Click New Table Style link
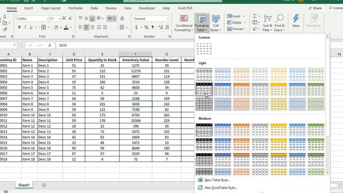The height and width of the screenshot is (193, 343). [x=217, y=180]
